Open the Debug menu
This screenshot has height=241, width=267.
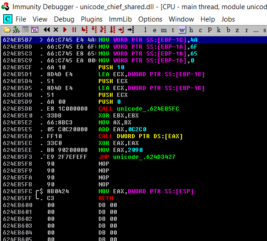tap(64, 19)
